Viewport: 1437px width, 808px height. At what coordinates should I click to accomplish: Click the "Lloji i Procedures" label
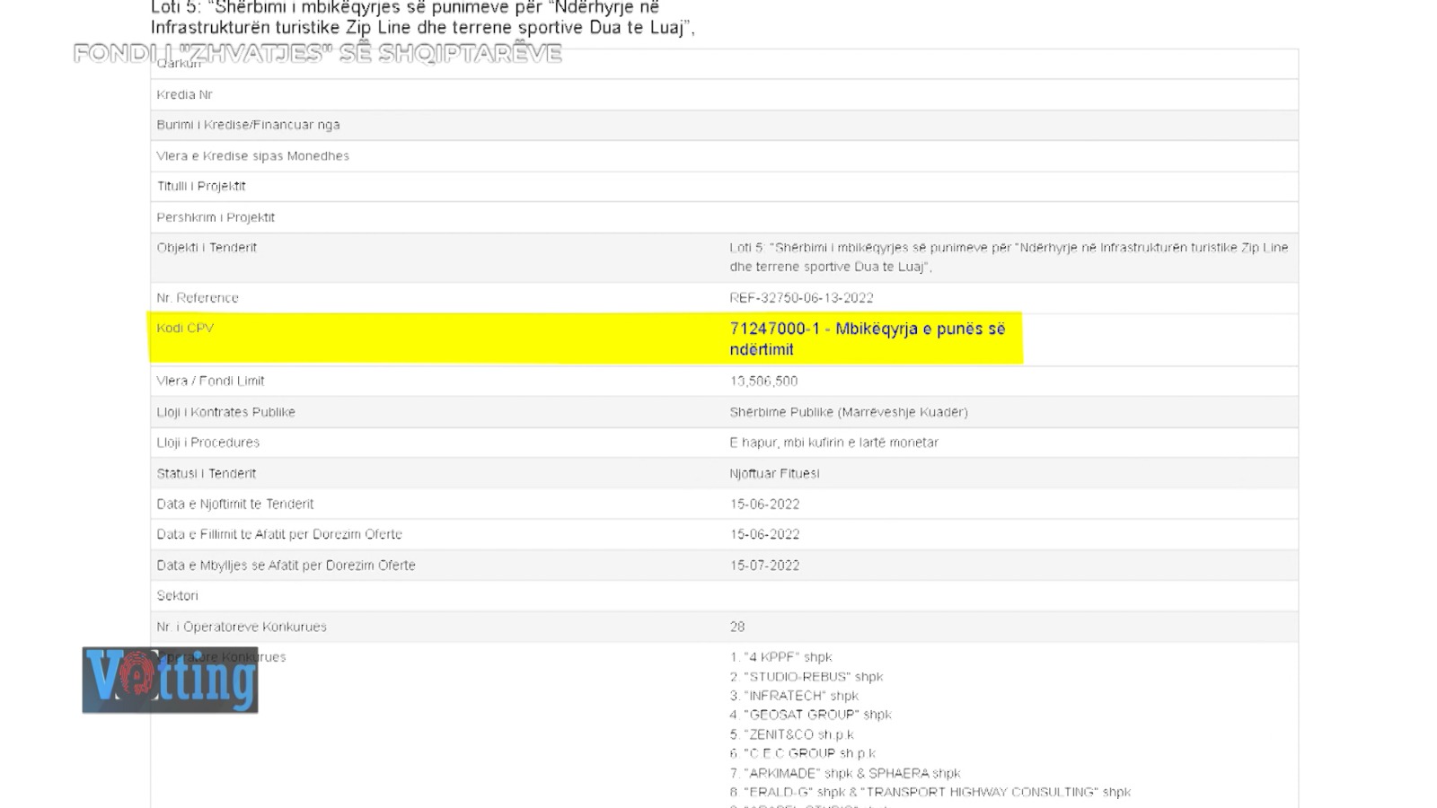pyautogui.click(x=207, y=443)
